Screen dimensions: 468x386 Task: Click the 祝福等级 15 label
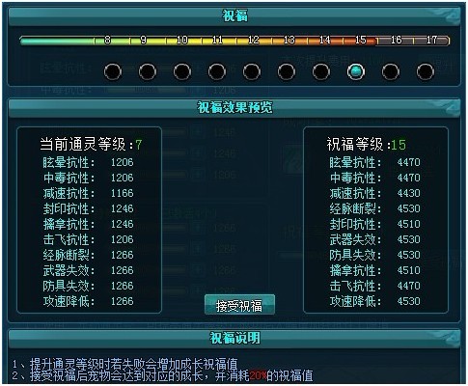367,145
